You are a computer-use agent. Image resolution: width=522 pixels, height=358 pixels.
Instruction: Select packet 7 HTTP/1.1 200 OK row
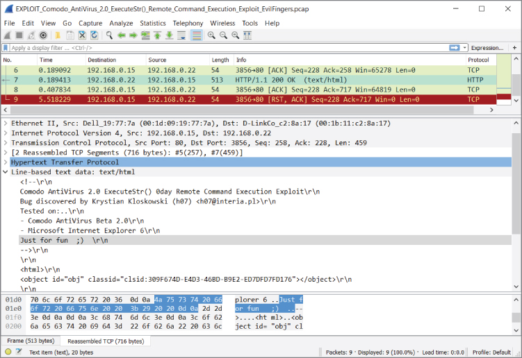248,80
